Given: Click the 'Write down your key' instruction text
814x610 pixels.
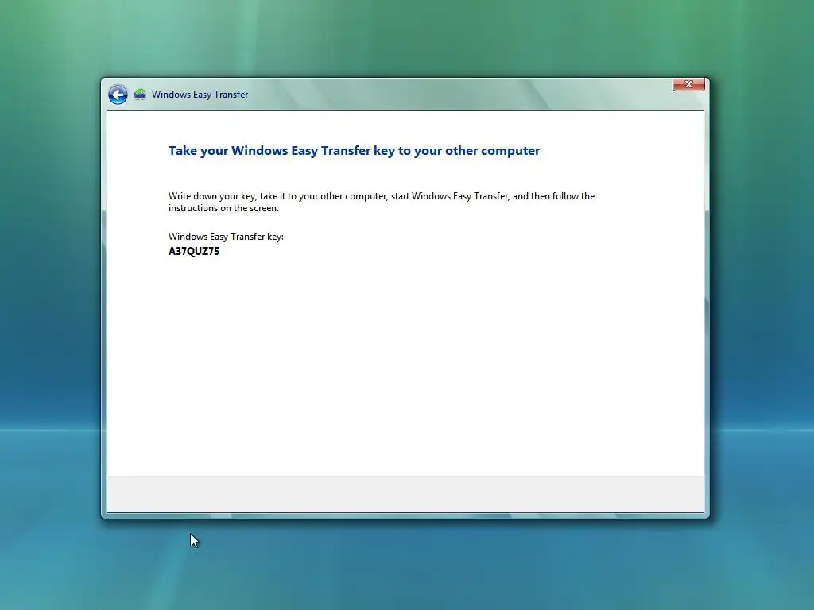Looking at the screenshot, I should tap(382, 202).
